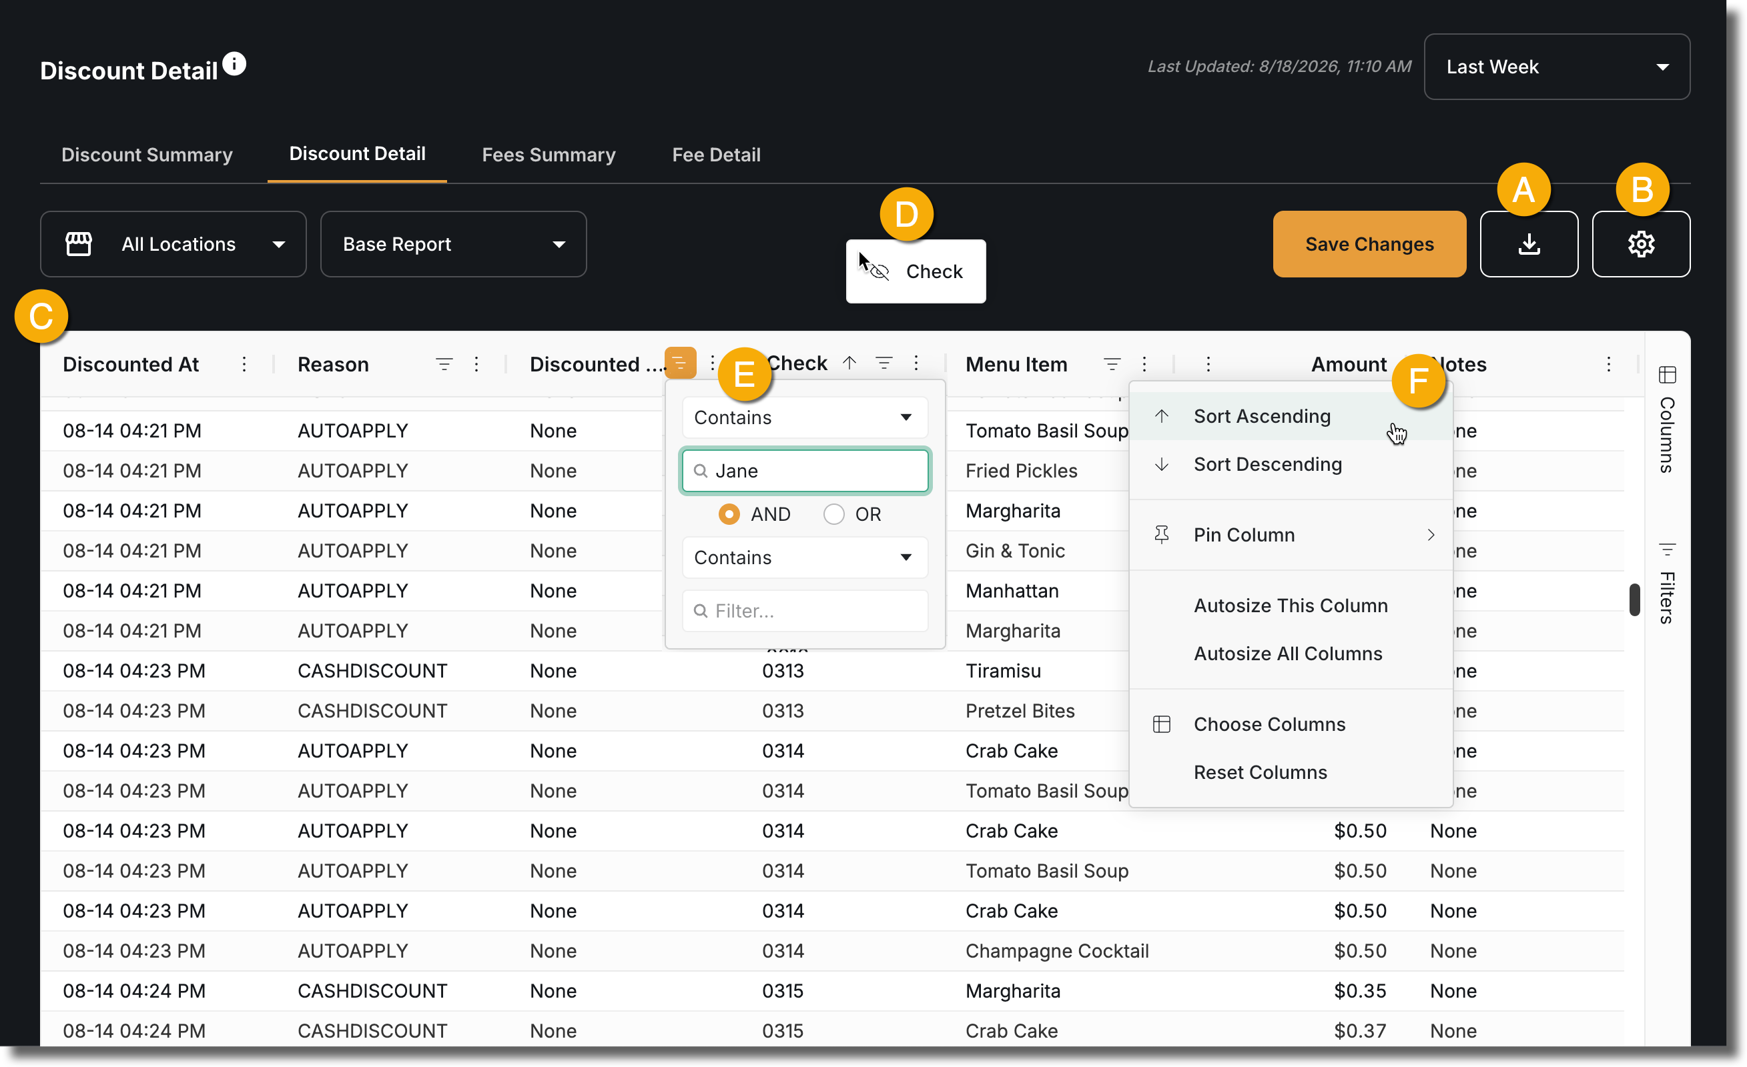Image resolution: width=1747 pixels, height=1067 pixels.
Task: Click the Reason column header
Action: click(x=333, y=364)
